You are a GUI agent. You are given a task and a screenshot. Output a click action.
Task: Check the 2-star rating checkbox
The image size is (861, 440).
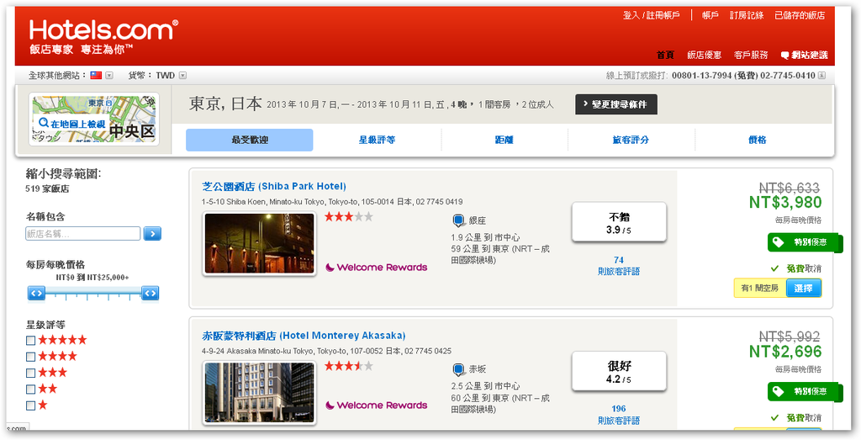(x=31, y=390)
